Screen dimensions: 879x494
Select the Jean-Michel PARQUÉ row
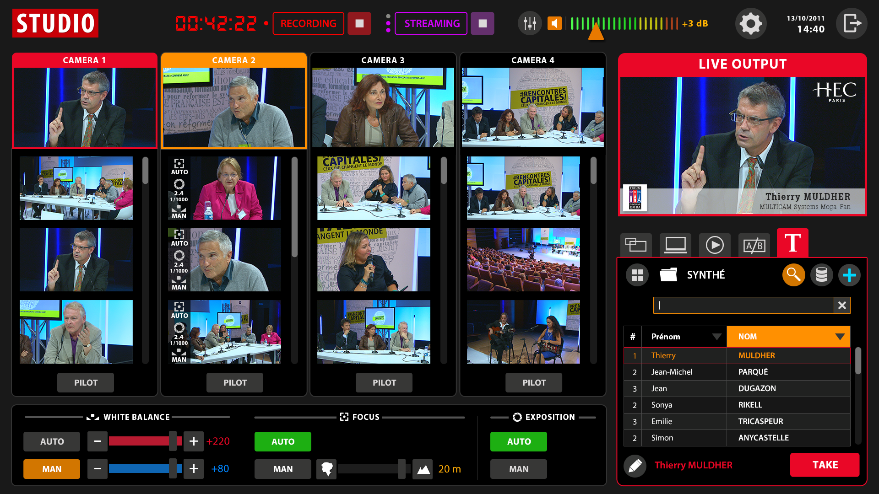(737, 372)
